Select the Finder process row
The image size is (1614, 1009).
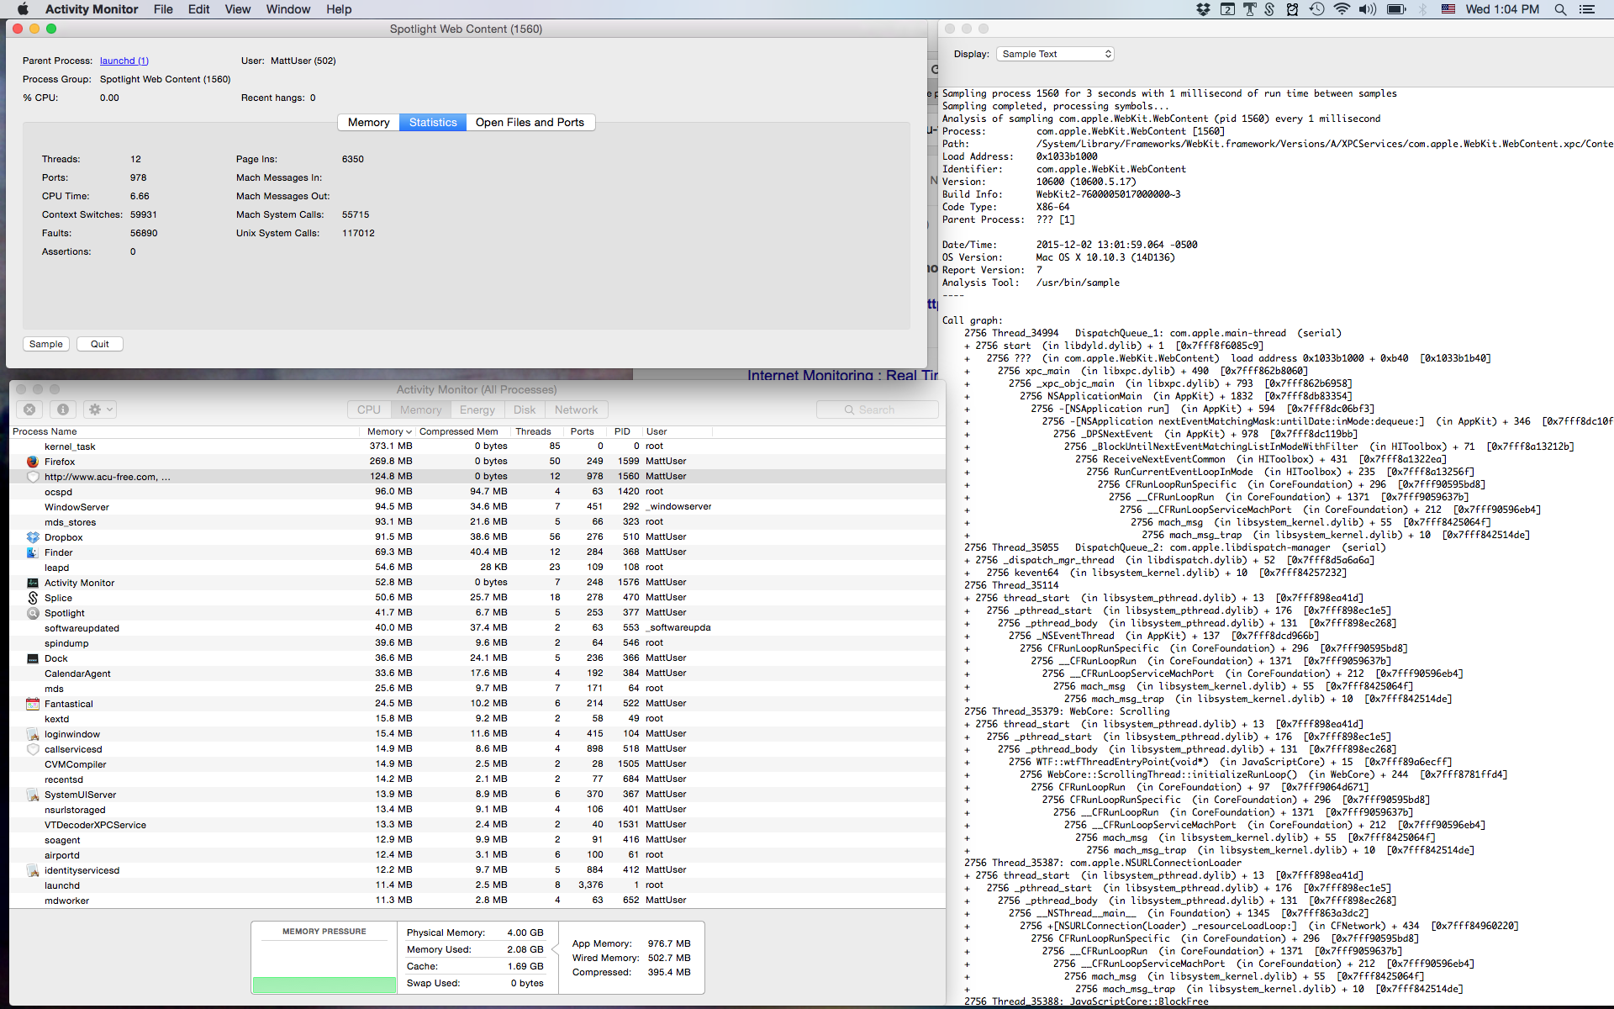tap(477, 552)
